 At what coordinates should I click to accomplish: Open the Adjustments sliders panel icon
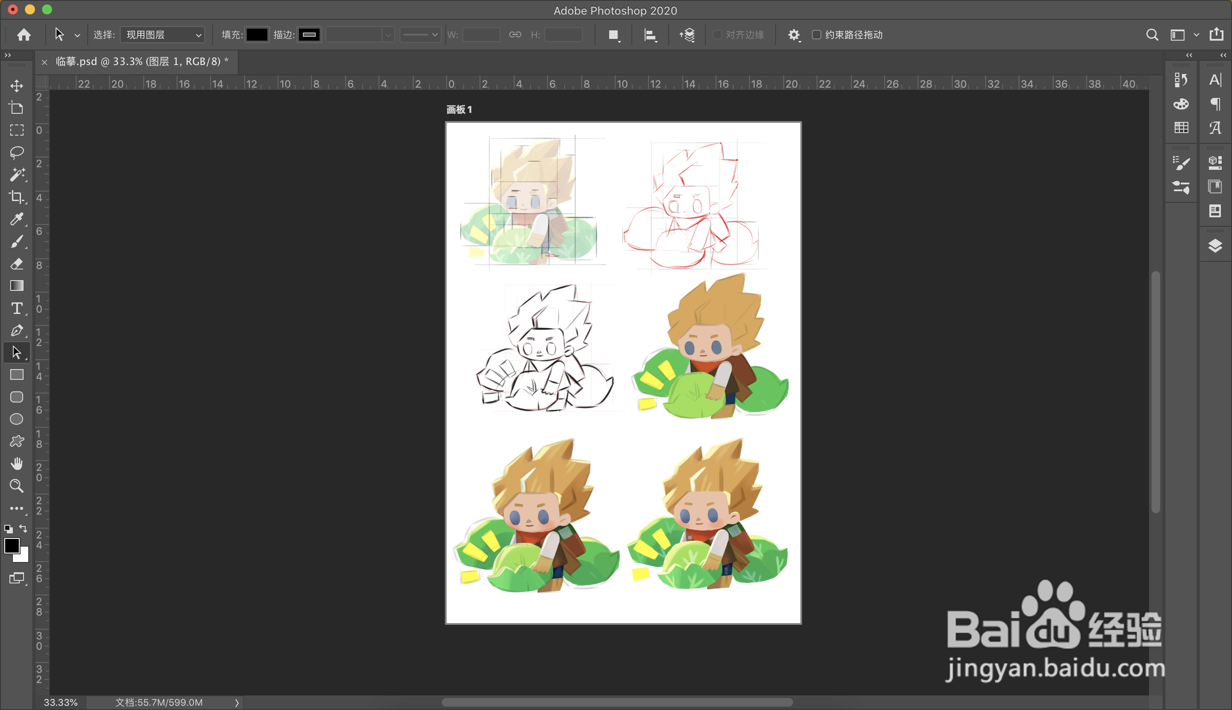tap(1181, 187)
